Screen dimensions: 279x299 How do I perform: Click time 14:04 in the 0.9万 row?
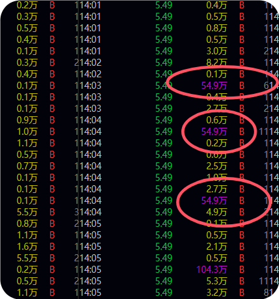pos(91,120)
